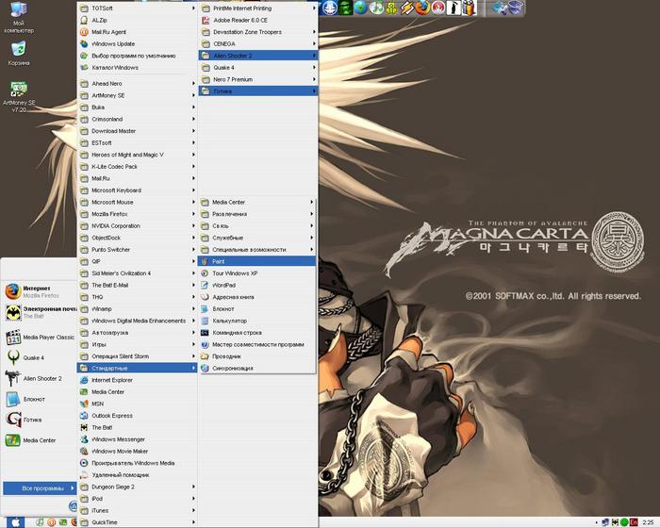Open Мастер совместимости программ
Viewport: 660px width, 528px height.
coord(257,344)
